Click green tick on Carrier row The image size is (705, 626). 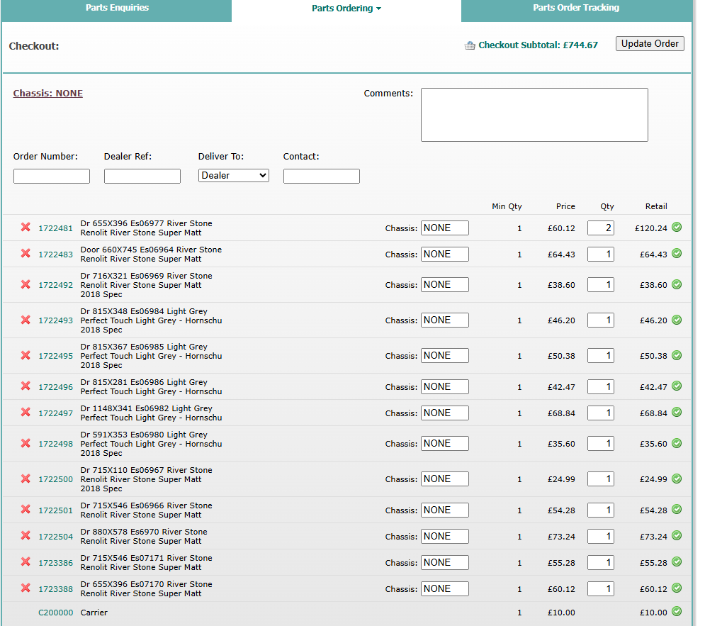point(677,612)
